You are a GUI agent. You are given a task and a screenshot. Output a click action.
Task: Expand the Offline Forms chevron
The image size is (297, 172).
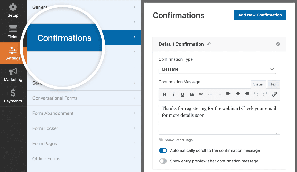click(x=134, y=158)
